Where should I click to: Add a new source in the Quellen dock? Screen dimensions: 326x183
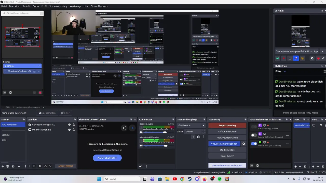pyautogui.click(x=29, y=166)
